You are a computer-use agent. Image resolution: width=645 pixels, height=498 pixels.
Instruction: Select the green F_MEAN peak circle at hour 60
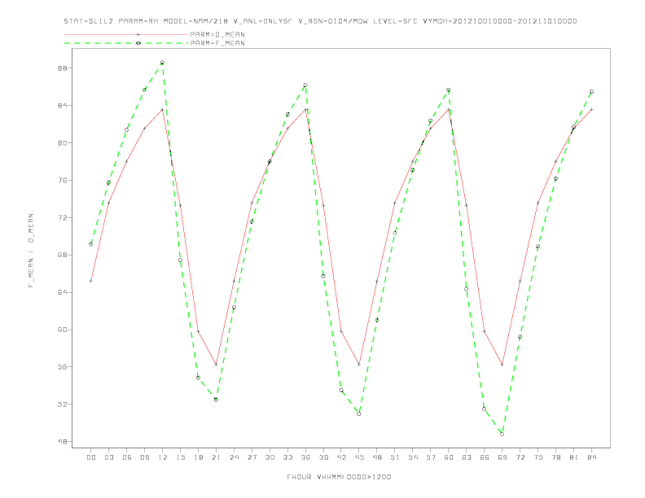[x=449, y=90]
